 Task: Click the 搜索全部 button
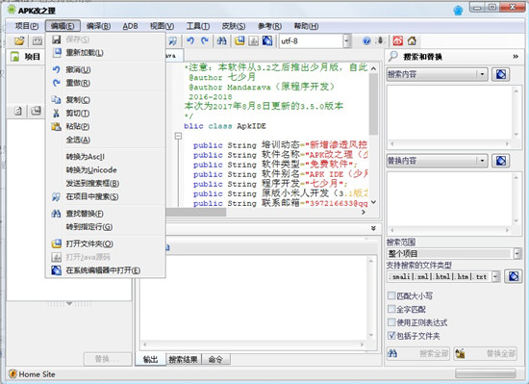tap(418, 353)
